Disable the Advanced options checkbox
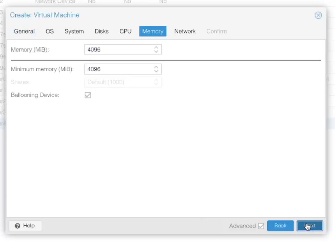The width and height of the screenshot is (335, 242). (261, 226)
